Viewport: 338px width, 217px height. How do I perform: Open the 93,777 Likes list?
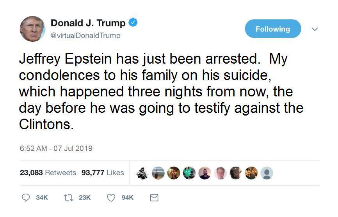click(x=103, y=173)
